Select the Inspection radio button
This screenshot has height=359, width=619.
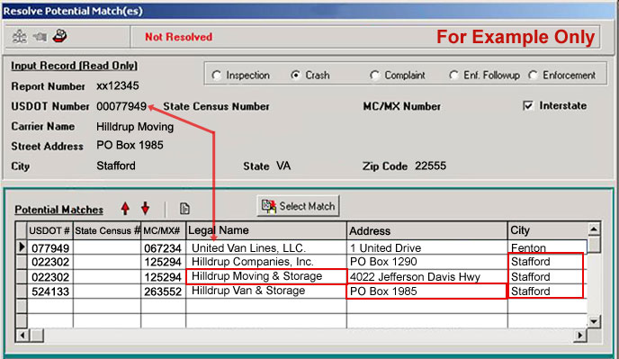point(216,75)
